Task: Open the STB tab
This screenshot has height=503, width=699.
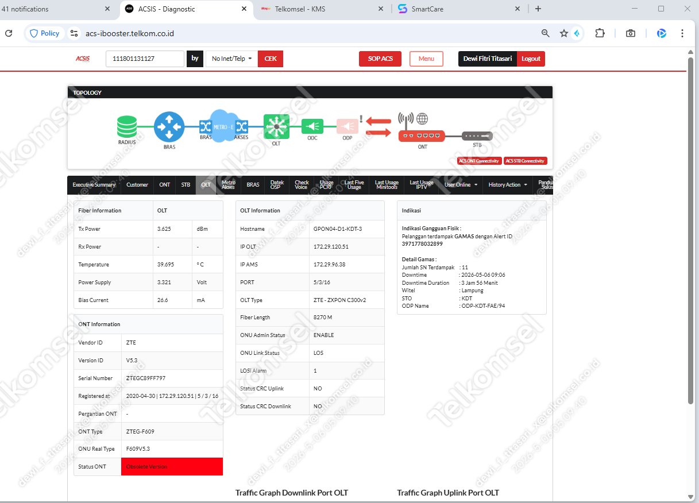Action: coord(186,185)
